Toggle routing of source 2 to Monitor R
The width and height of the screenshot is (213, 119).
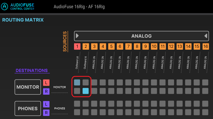tap(86, 91)
